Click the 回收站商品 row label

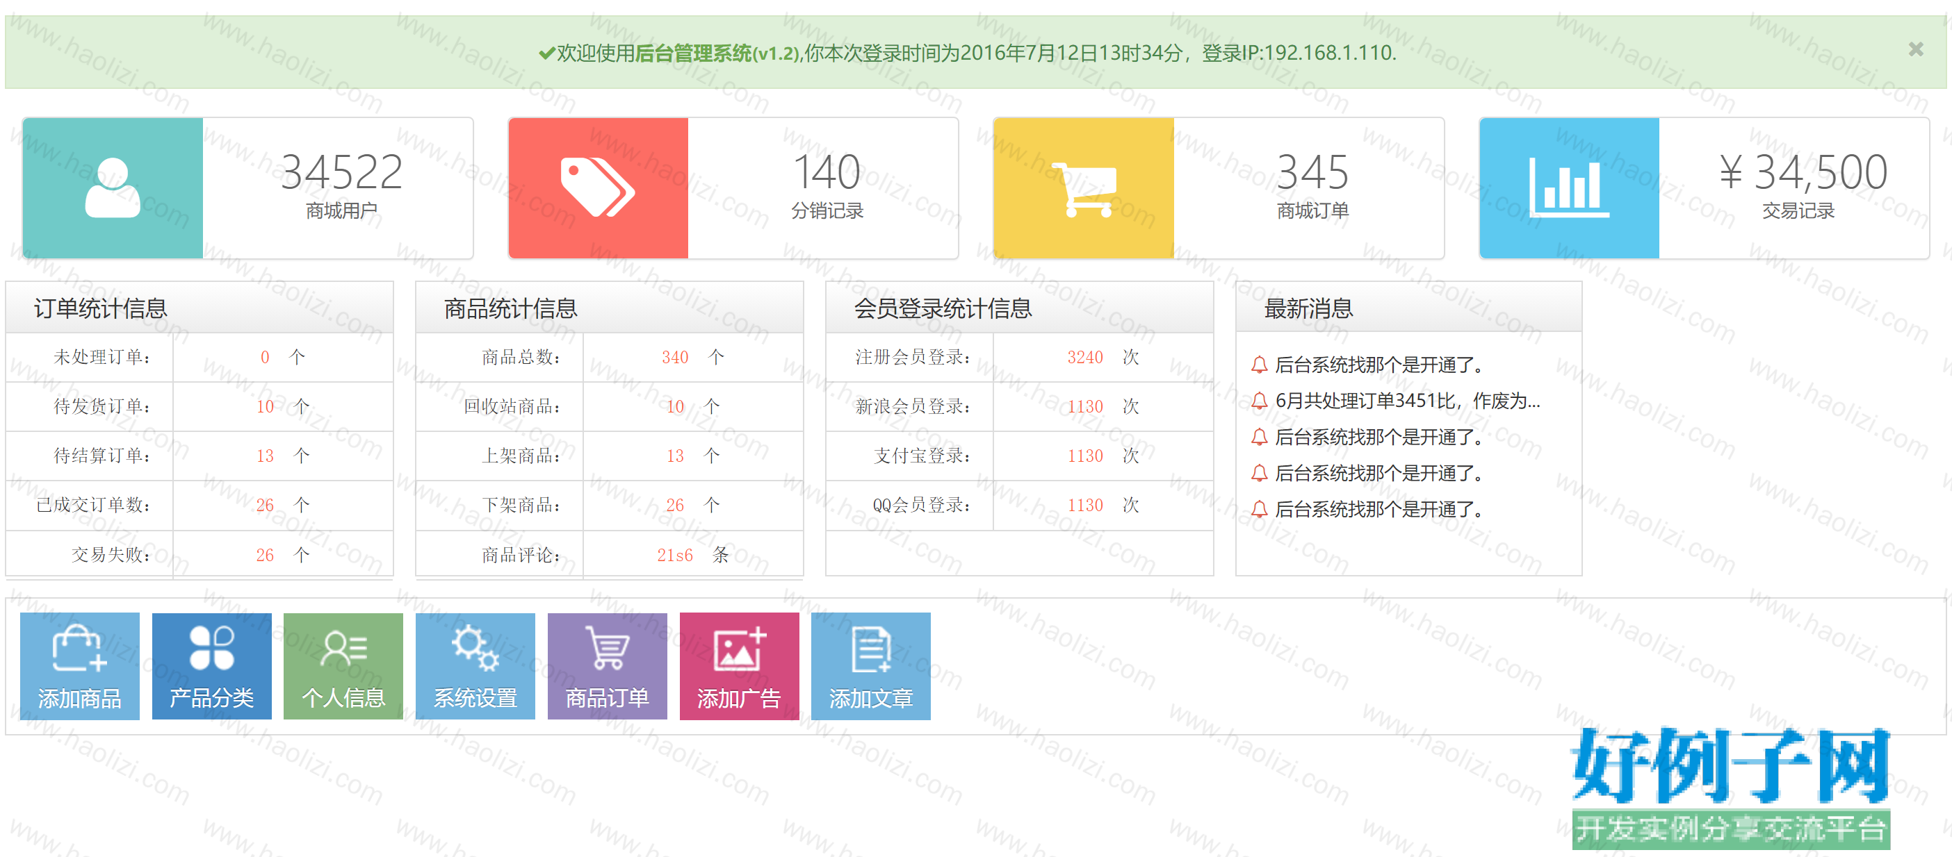coord(512,406)
